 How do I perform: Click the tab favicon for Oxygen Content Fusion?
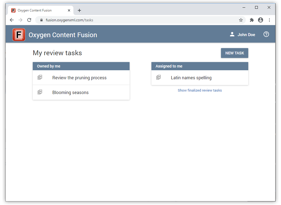pos(13,10)
